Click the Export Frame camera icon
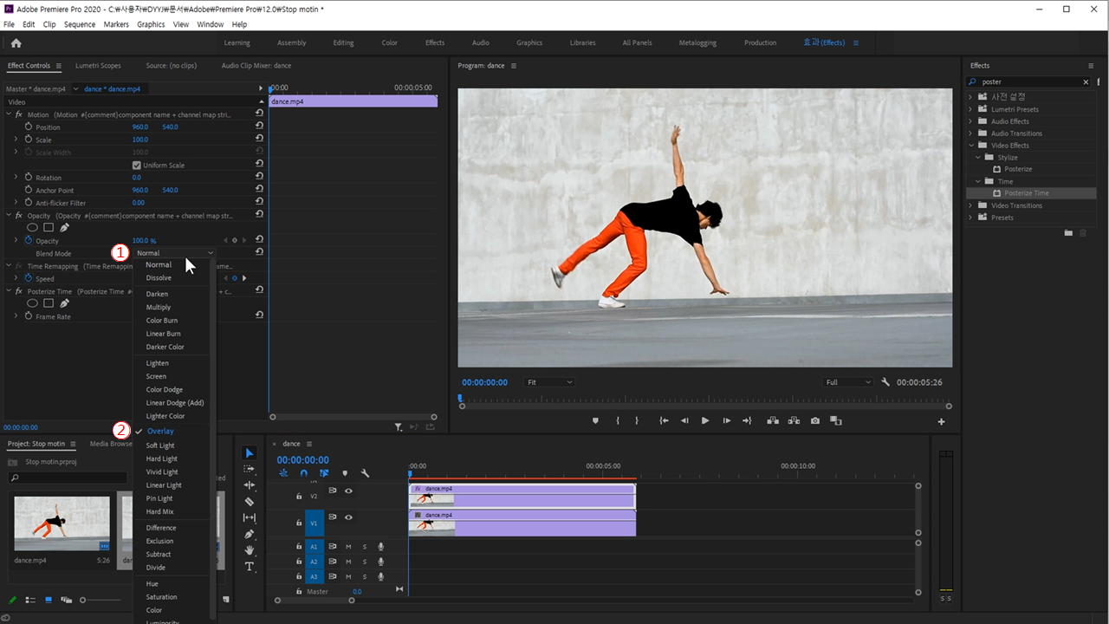Screen dimensions: 1109x624 point(814,421)
